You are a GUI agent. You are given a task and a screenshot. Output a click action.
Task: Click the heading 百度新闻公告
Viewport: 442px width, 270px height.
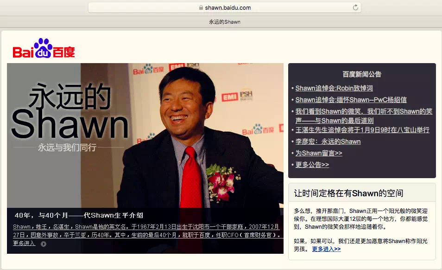pos(362,74)
